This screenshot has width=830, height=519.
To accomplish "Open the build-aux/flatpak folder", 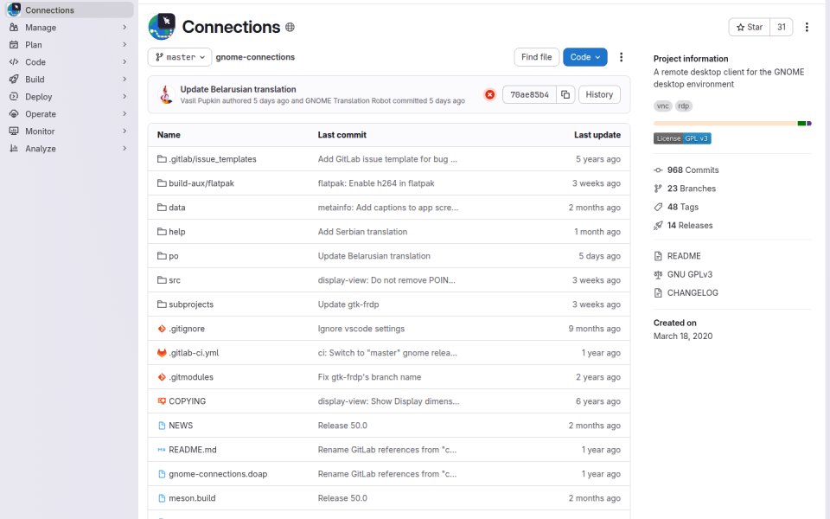I will (201, 183).
